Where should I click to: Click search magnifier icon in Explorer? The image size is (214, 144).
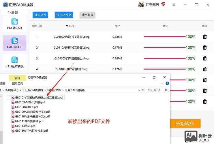tap(166, 90)
